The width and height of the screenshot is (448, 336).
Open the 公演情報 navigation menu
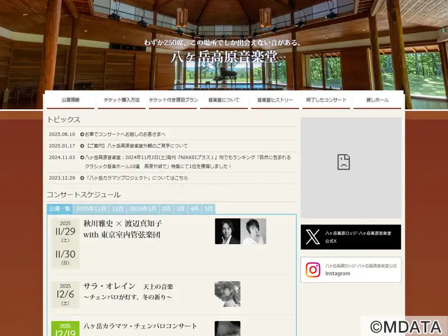[71, 100]
